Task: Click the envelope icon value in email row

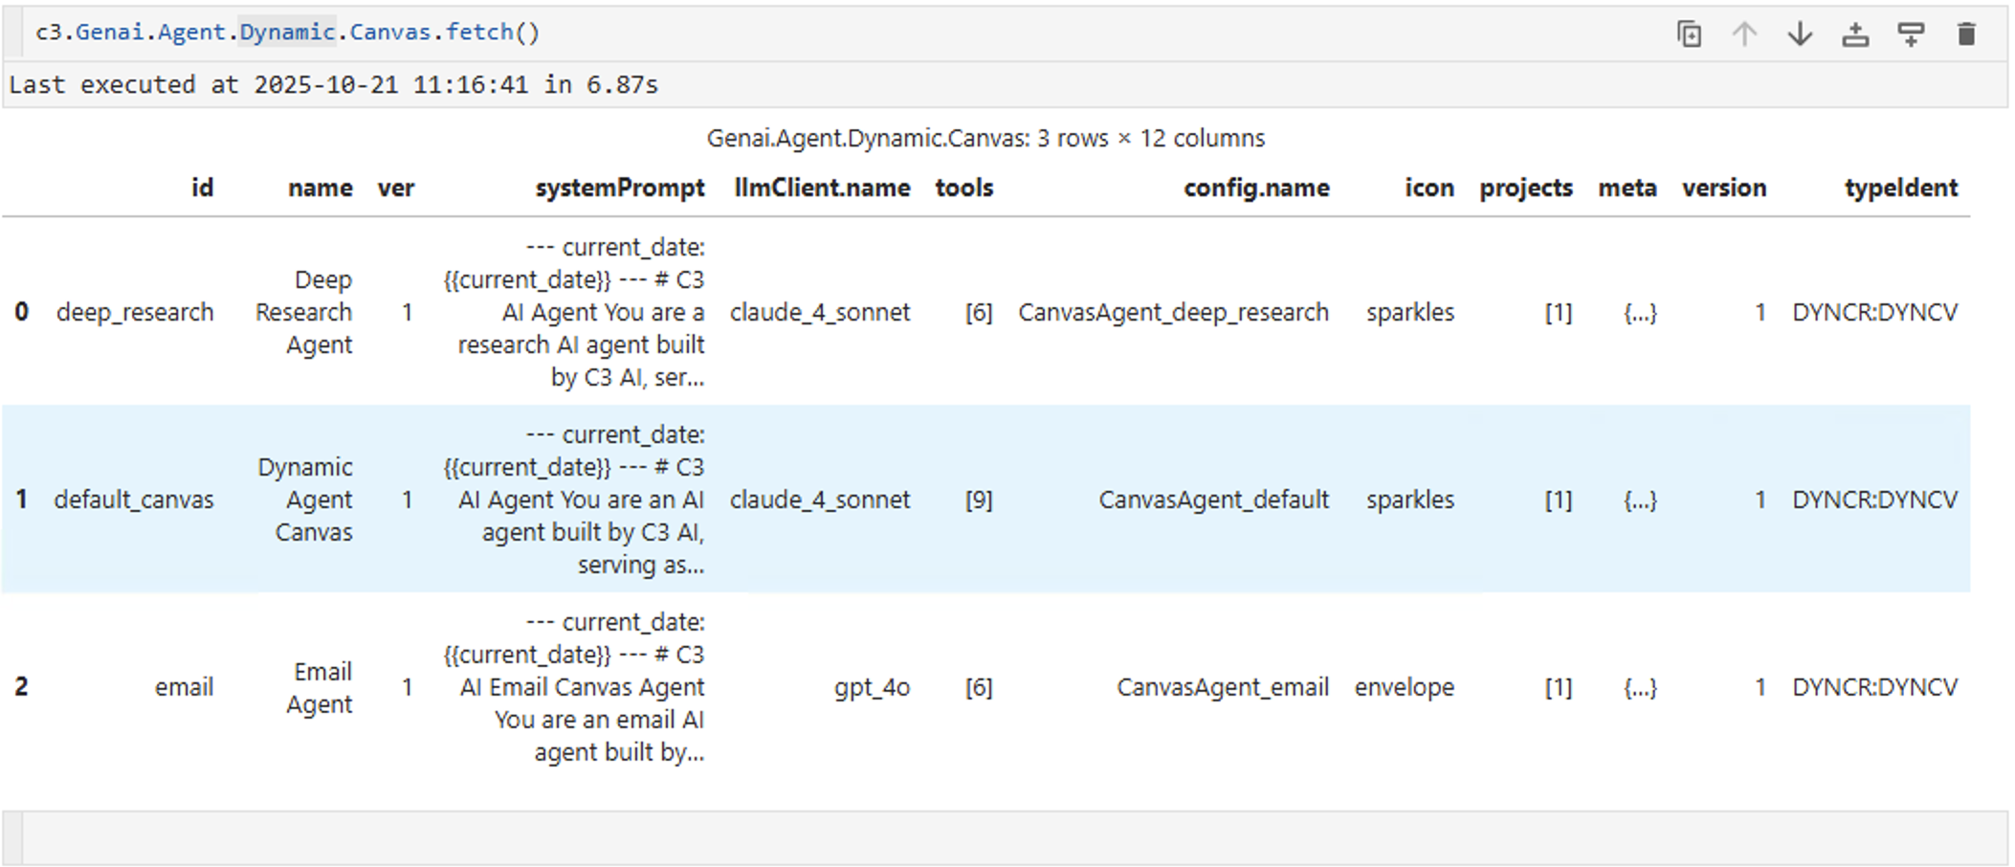Action: pos(1404,688)
